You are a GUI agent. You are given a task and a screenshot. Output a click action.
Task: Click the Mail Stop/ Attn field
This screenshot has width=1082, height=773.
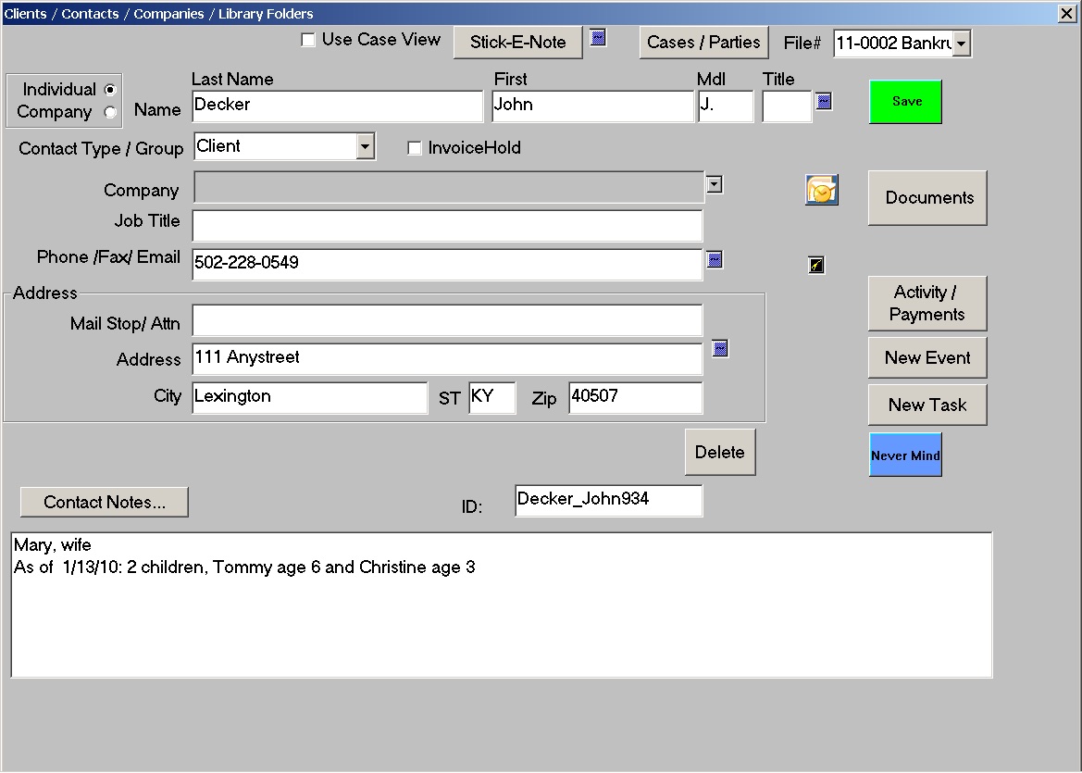coord(447,320)
